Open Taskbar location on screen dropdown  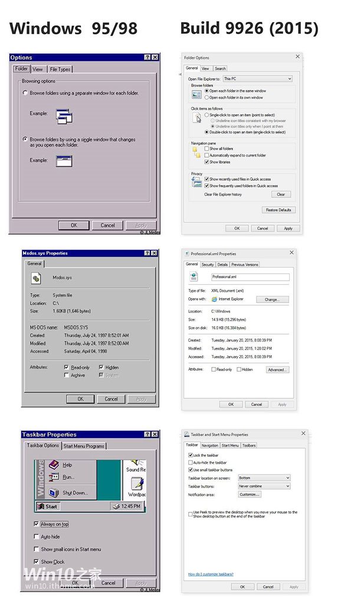[x=264, y=478]
